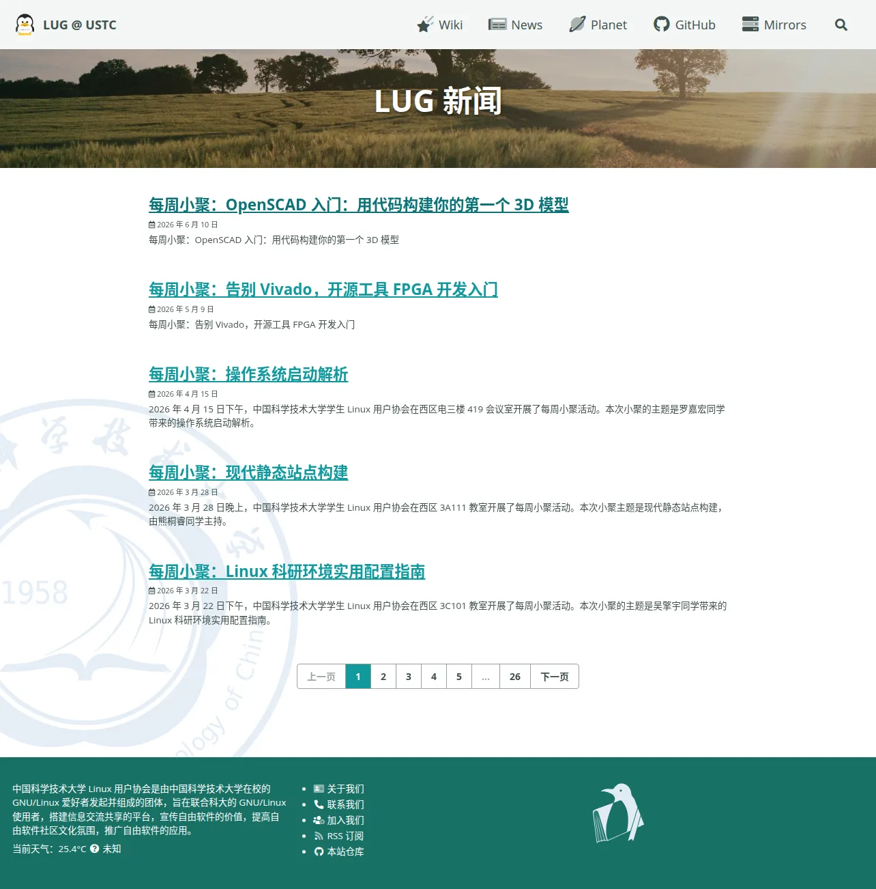Click the 下一页 next page button
Screen dimensions: 876x889
pyautogui.click(x=555, y=677)
